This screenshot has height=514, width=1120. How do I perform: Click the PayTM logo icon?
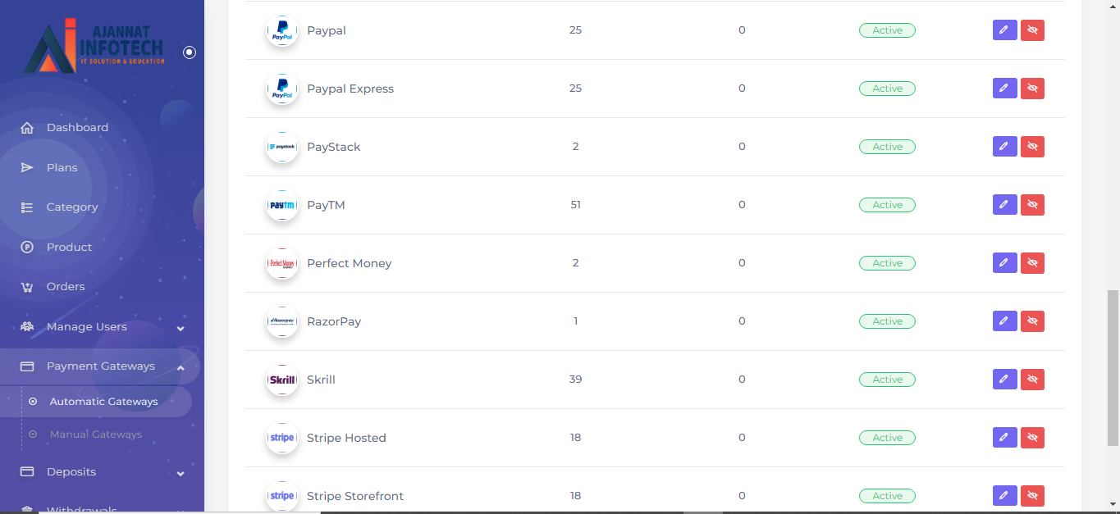[282, 205]
